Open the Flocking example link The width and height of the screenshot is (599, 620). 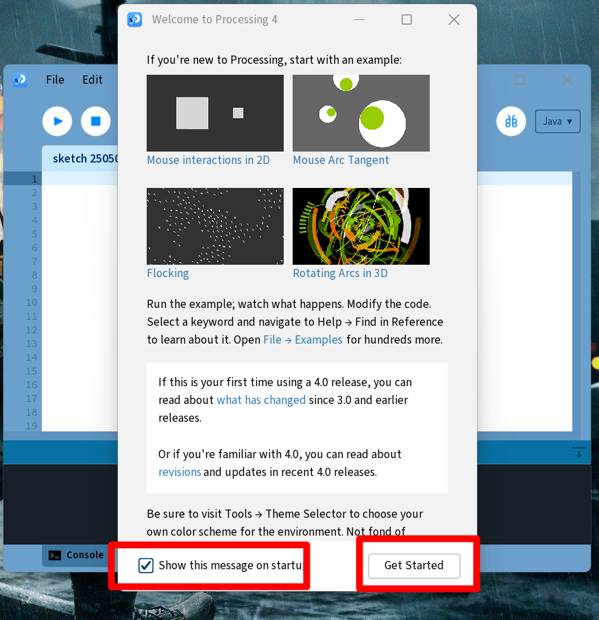point(167,273)
